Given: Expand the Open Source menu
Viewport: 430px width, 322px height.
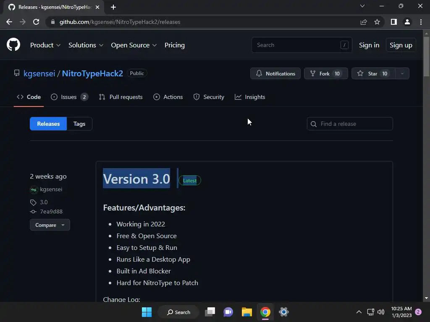Looking at the screenshot, I should click(134, 45).
